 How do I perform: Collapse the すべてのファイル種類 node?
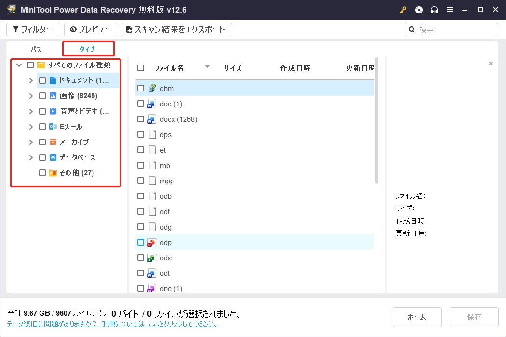[x=19, y=65]
